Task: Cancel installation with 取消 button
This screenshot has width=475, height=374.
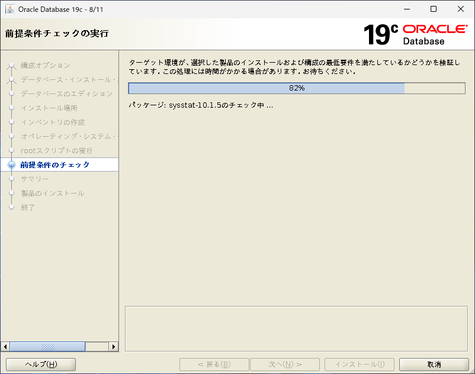Action: [434, 365]
